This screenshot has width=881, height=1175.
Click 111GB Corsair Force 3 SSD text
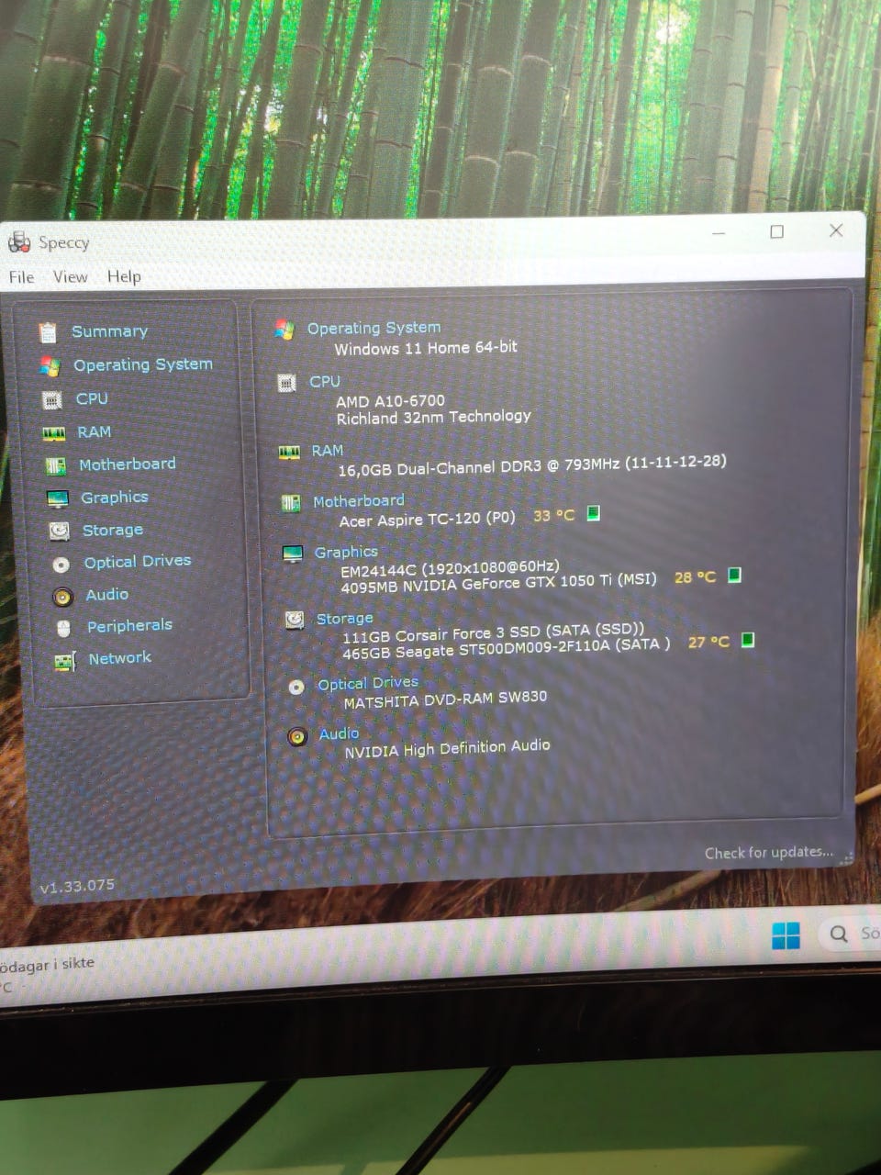[x=494, y=632]
